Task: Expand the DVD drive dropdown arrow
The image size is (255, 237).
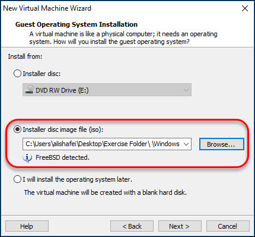Action: click(x=186, y=90)
